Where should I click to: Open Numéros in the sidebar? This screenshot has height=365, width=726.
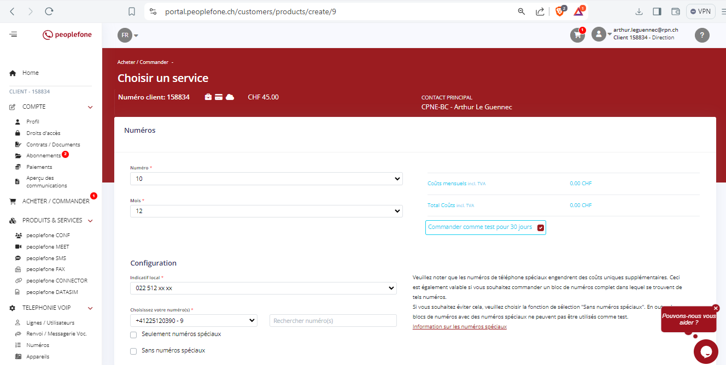(x=38, y=345)
